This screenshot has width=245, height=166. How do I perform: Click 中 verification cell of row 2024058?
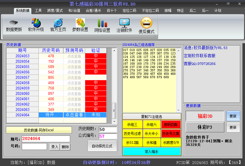pos(96,83)
